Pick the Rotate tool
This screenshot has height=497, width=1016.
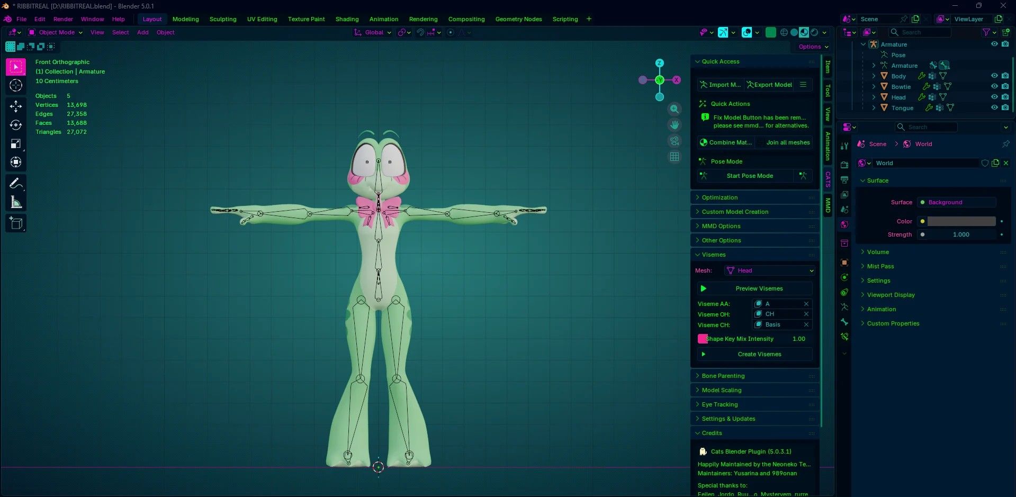16,125
